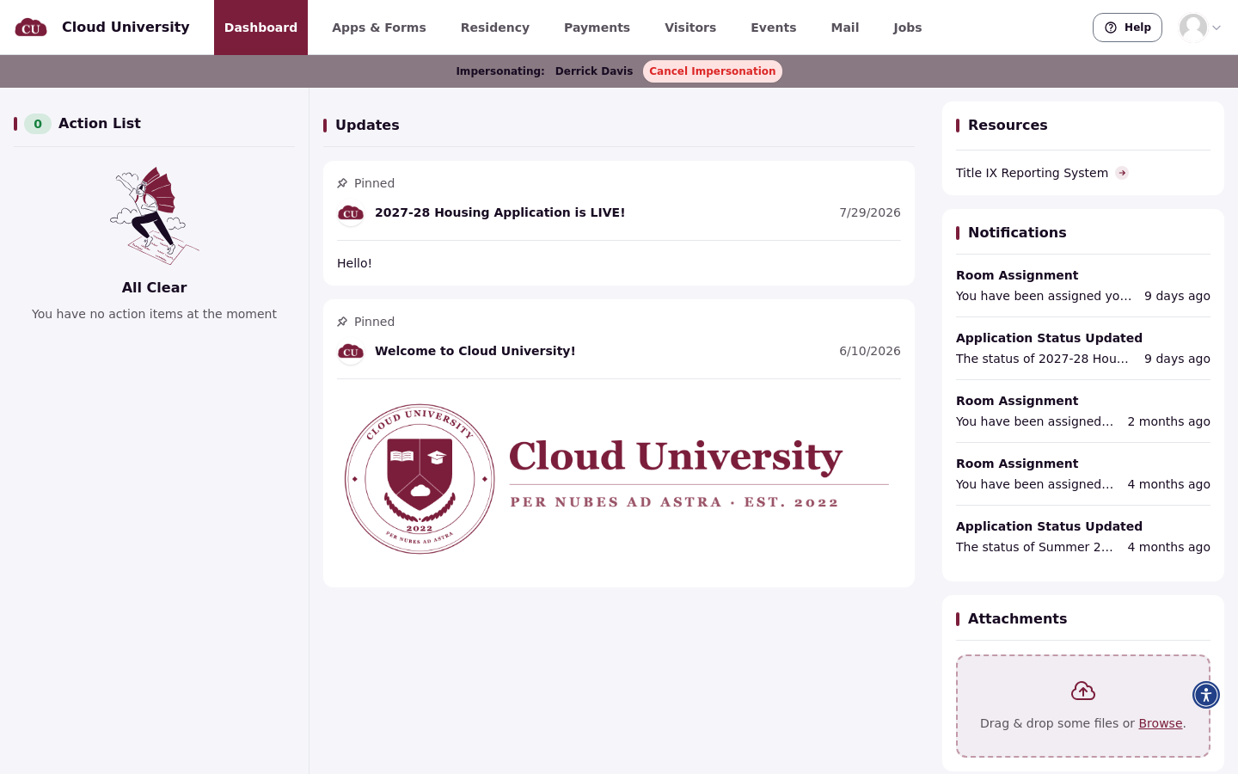Cancel the impersonation of Derrick Davis
The height and width of the screenshot is (774, 1238).
713,71
